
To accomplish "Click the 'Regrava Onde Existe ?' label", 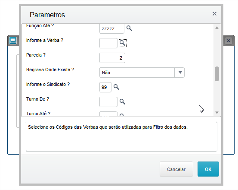I will 50,70.
